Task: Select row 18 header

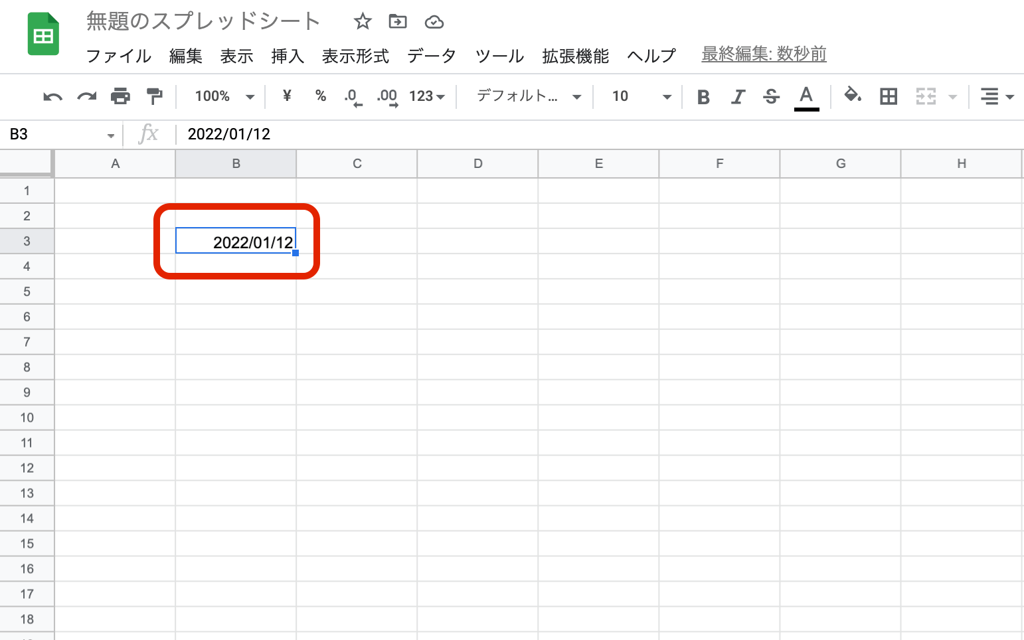Action: click(x=27, y=619)
